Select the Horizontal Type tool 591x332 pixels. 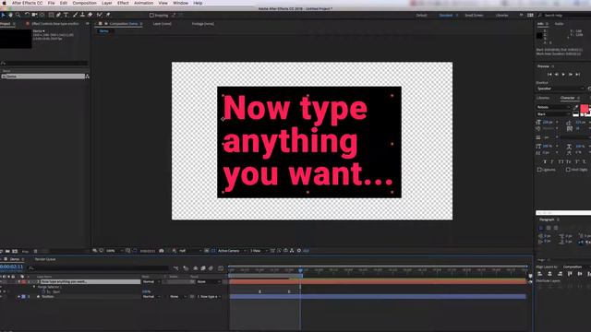66,15
